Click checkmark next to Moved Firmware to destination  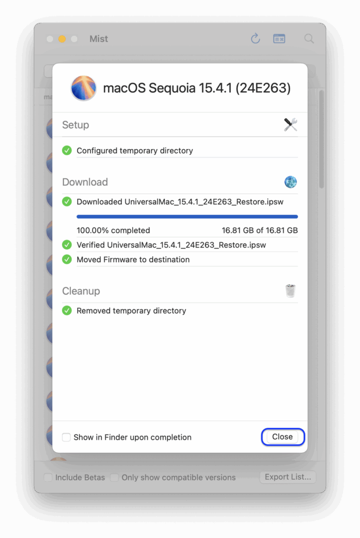pos(67,260)
